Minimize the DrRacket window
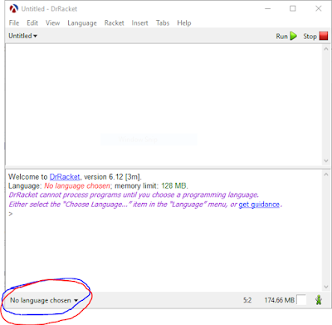This screenshot has height=325, width=332. [x=267, y=9]
